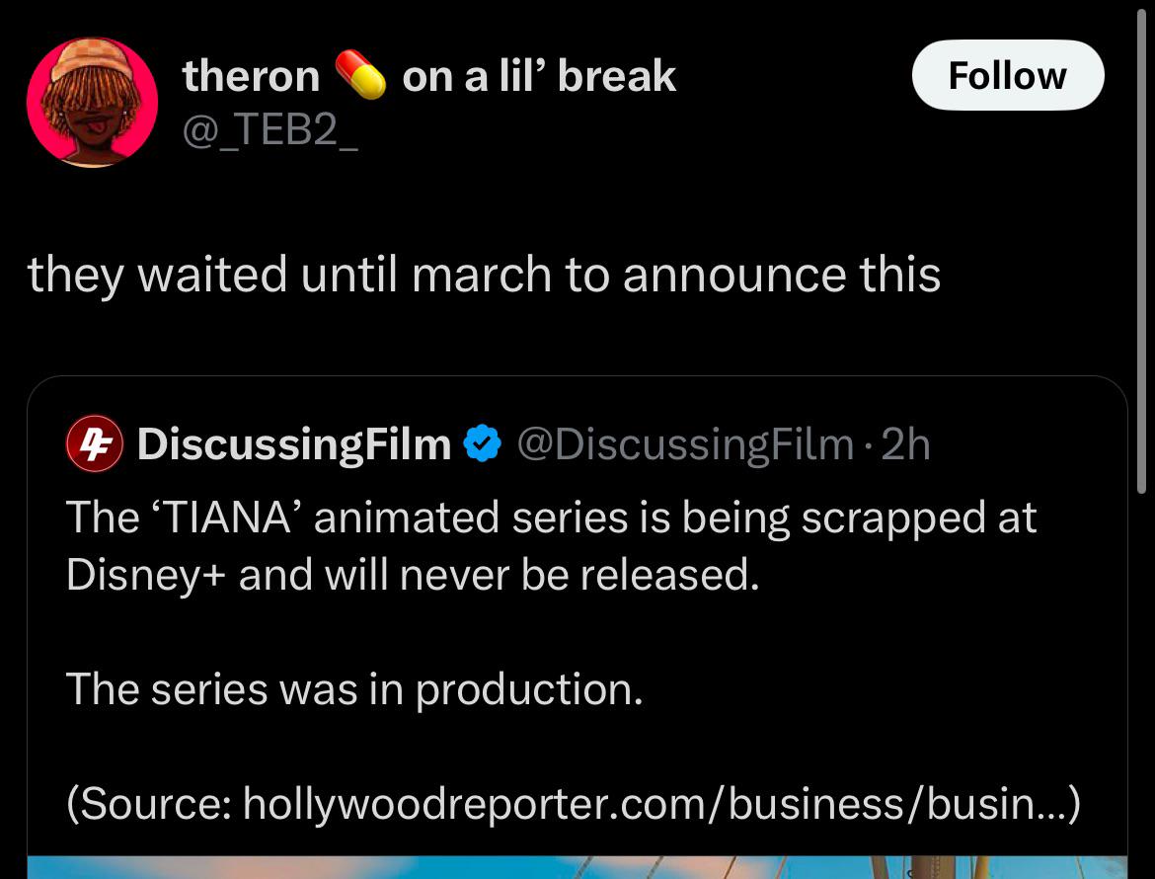Click the 'TIANA' title in quoted tweet
Screen dimensions: 1155x879
tap(221, 517)
